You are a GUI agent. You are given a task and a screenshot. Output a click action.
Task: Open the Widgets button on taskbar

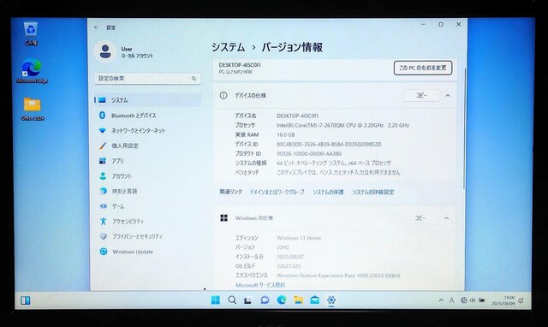[25, 300]
